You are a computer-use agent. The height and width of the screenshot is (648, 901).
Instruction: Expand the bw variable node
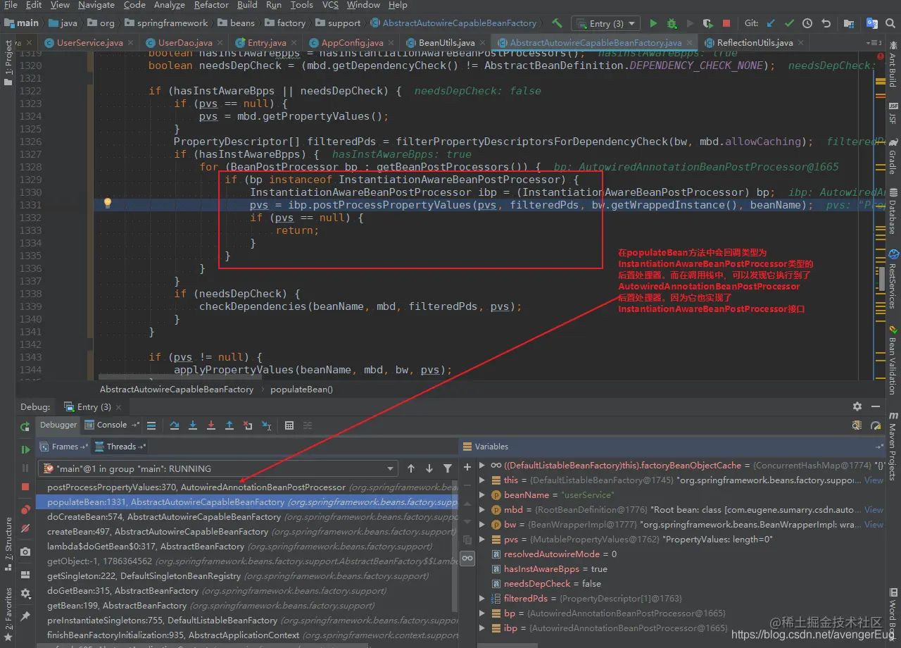point(482,525)
